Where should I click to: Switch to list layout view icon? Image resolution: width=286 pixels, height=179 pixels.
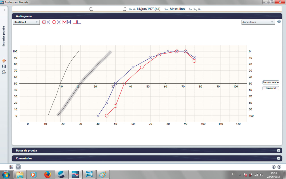click(11, 167)
